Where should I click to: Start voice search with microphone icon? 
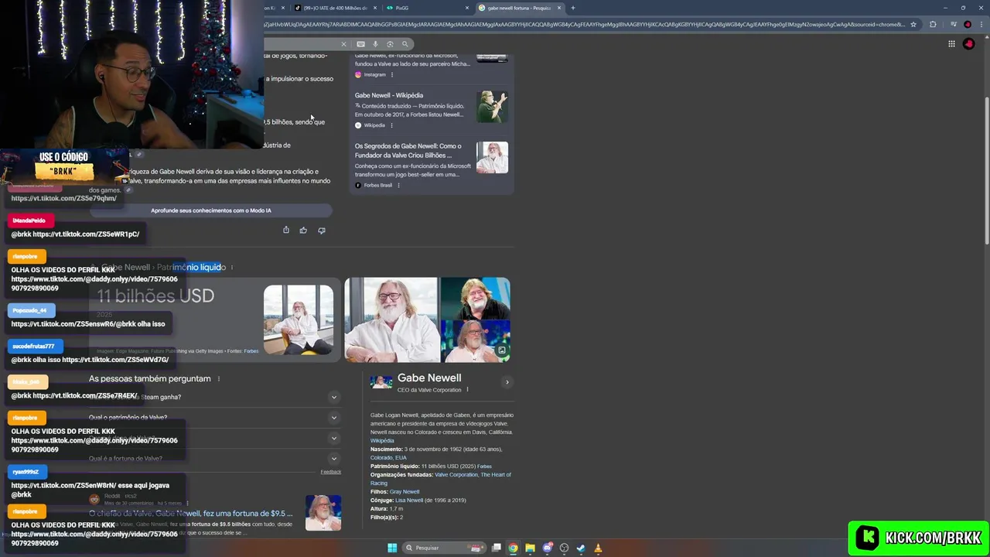click(x=375, y=44)
